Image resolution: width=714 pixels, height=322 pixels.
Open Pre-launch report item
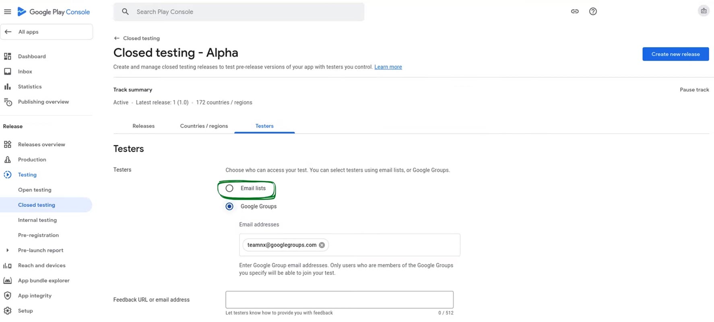click(41, 250)
